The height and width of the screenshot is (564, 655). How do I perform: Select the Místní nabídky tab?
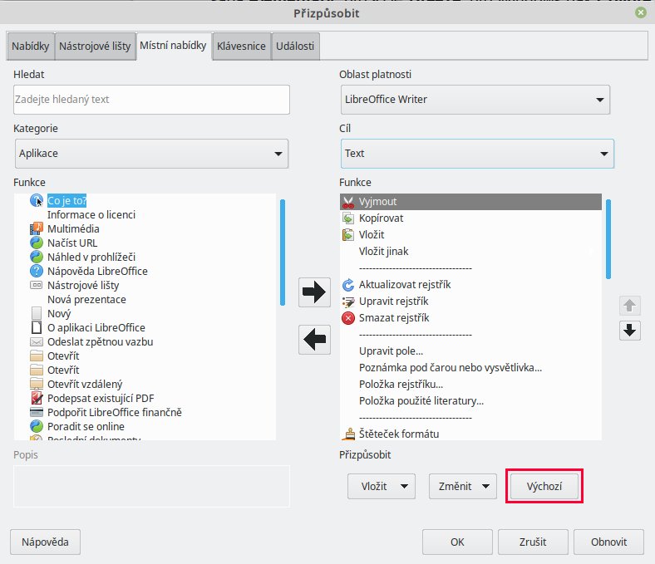pos(174,46)
